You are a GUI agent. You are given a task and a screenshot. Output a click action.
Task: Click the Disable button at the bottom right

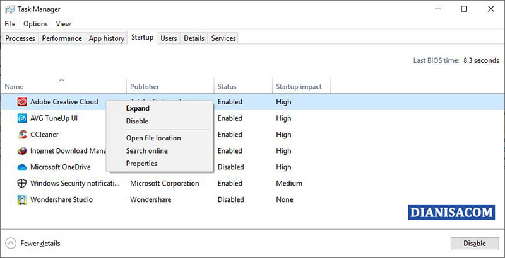click(475, 244)
